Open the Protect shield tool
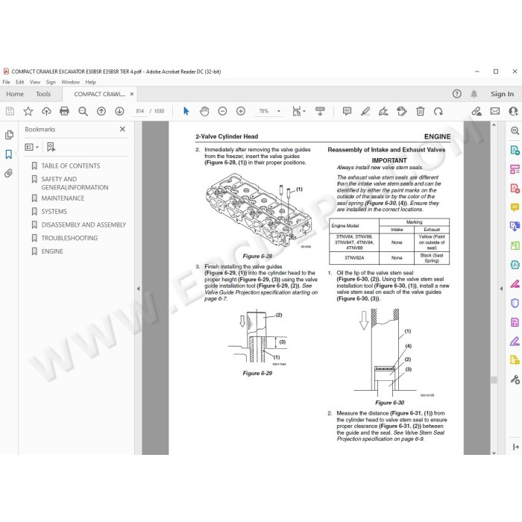 (x=515, y=303)
